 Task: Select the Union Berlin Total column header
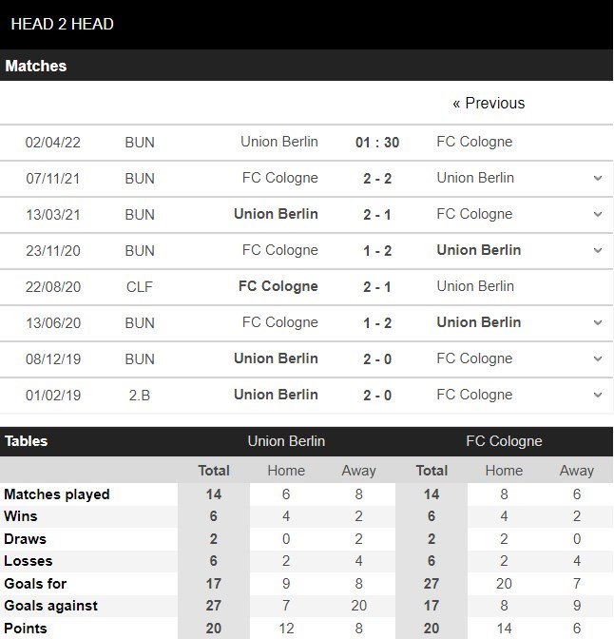pos(214,471)
